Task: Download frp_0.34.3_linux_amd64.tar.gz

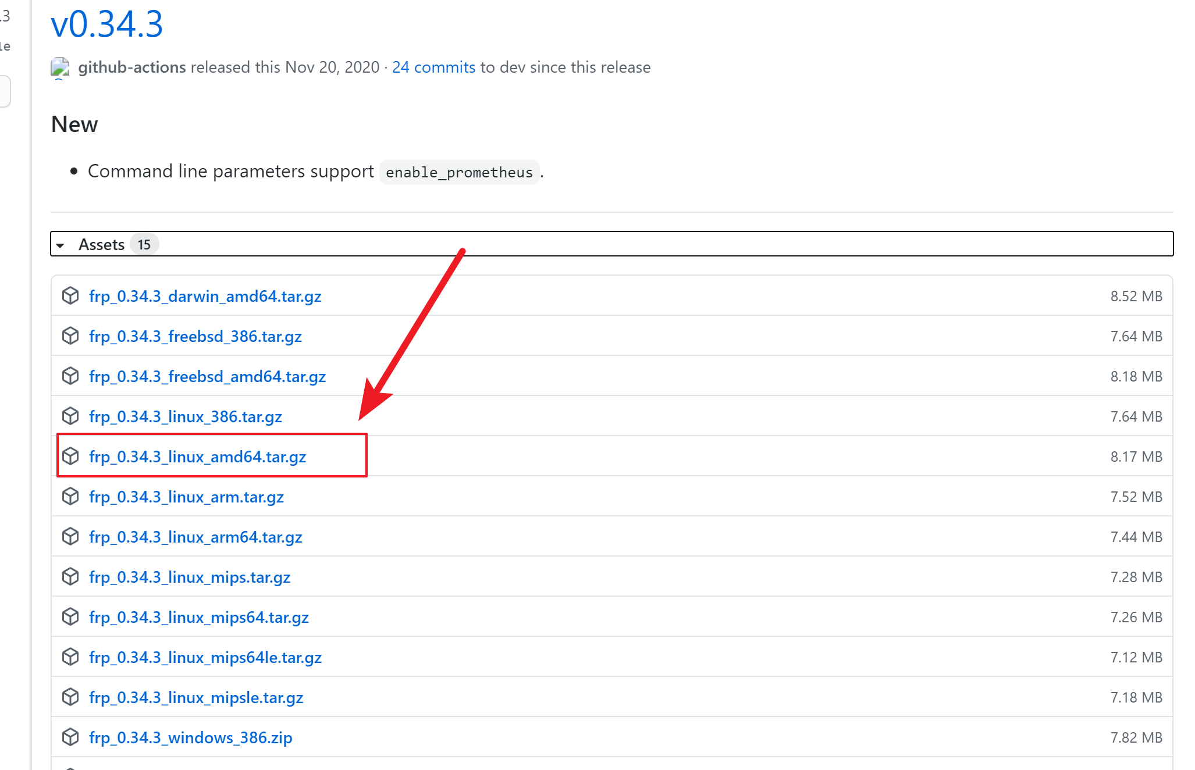Action: (197, 457)
